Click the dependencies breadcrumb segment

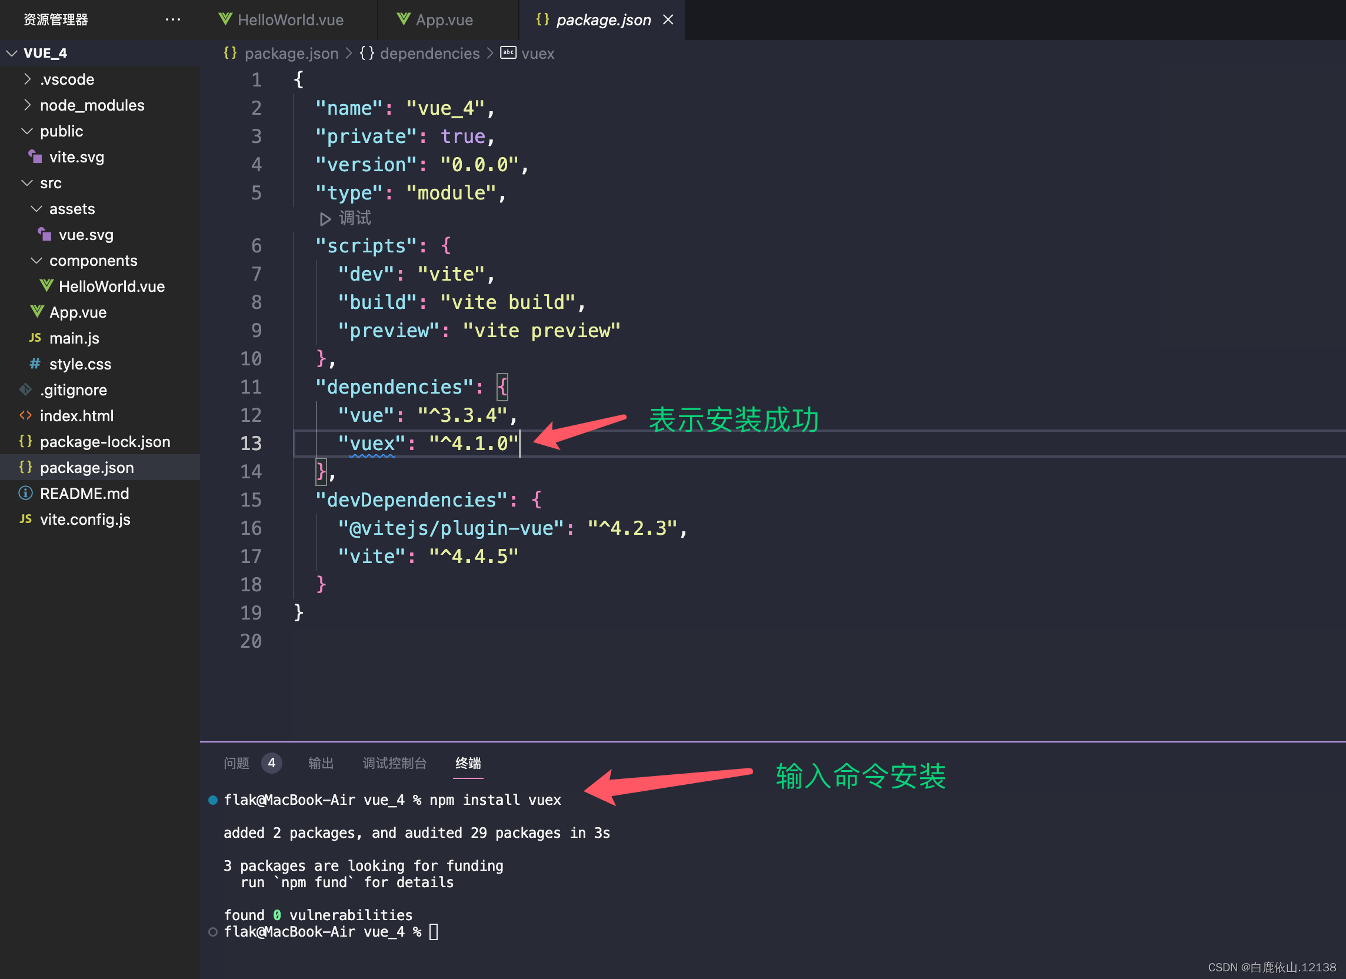[x=429, y=54]
